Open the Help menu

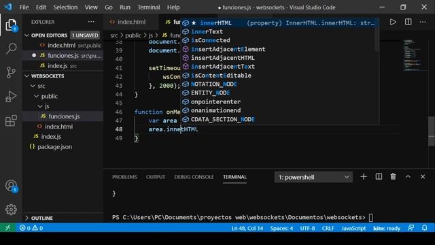[x=173, y=7]
